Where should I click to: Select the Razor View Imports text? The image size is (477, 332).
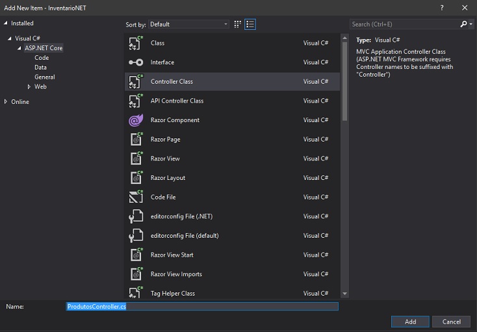[x=176, y=274]
